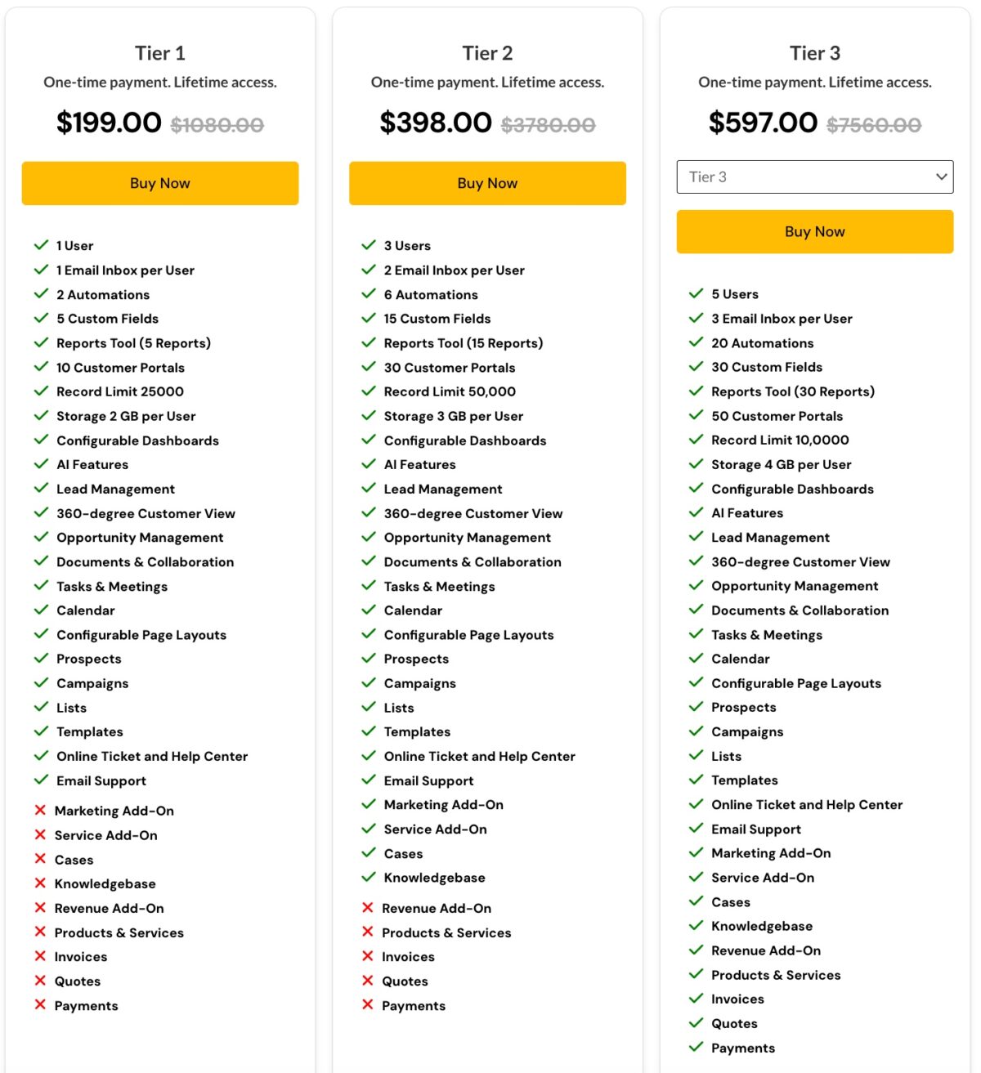Click red X beside Tier 2 Payments
The height and width of the screenshot is (1073, 981).
[x=368, y=1005]
